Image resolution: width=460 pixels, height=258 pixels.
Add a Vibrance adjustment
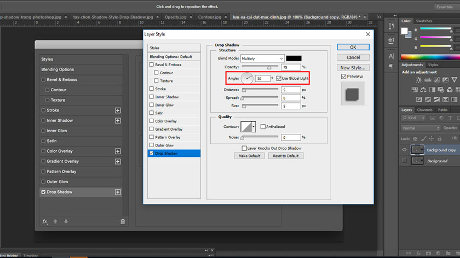pyautogui.click(x=454, y=80)
